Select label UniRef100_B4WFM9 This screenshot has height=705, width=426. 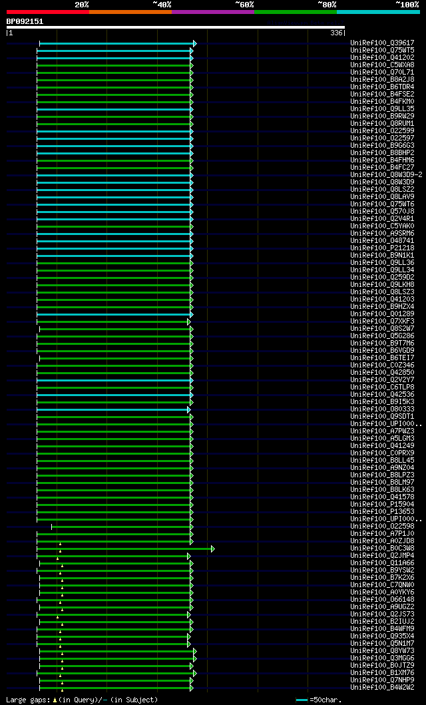pos(382,628)
